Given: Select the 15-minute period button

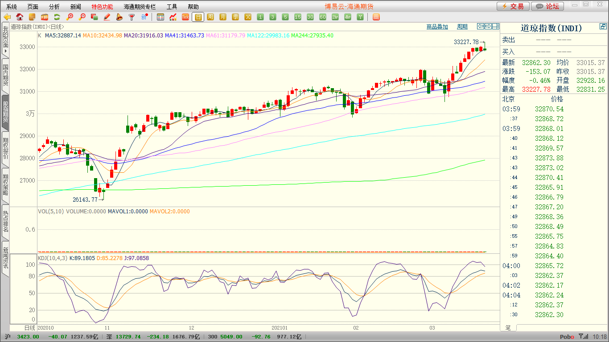Looking at the screenshot, I should tap(298, 17).
